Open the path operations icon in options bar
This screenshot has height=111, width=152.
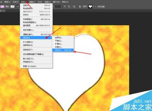tap(64, 7)
